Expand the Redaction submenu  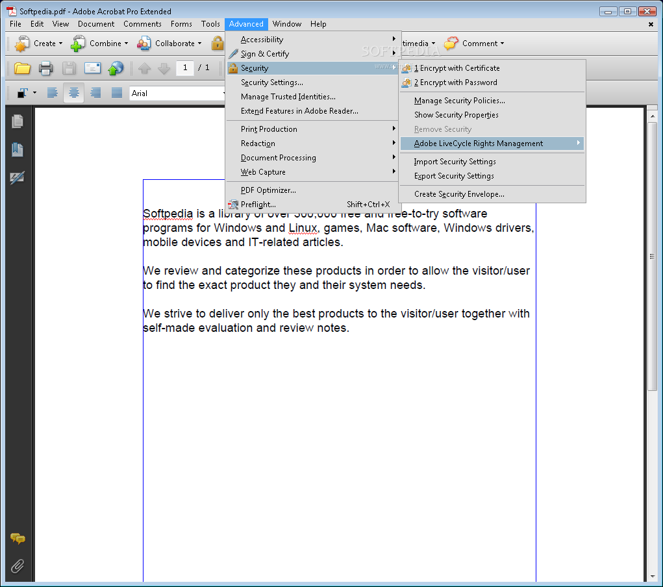[313, 144]
